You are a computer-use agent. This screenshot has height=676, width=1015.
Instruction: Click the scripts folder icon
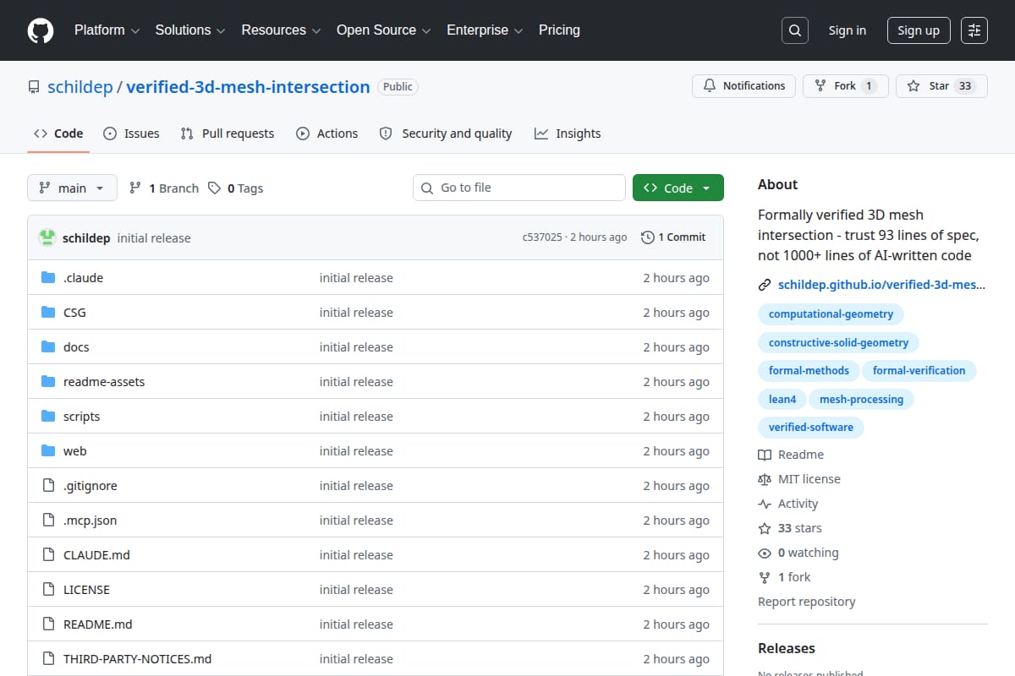(x=48, y=417)
